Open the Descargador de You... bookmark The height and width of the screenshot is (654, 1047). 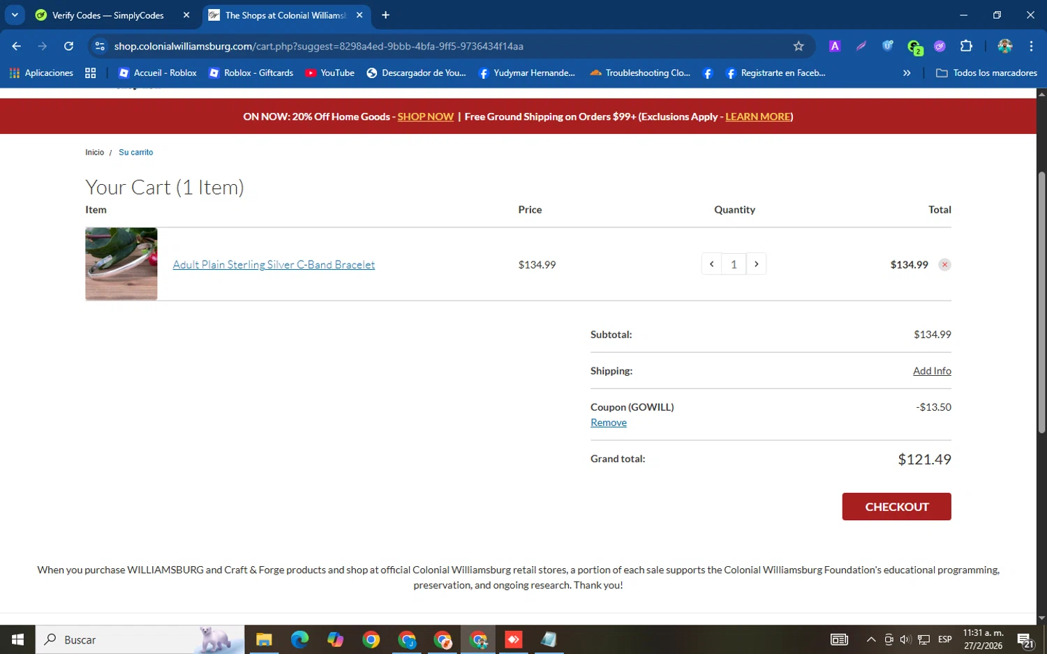pos(416,73)
